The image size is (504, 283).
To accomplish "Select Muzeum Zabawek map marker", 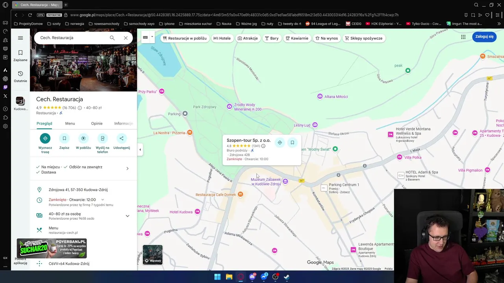I will tap(285, 181).
